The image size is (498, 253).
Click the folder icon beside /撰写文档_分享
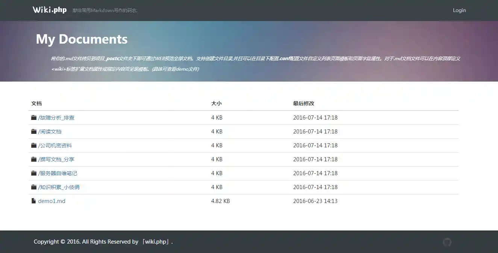(x=34, y=159)
